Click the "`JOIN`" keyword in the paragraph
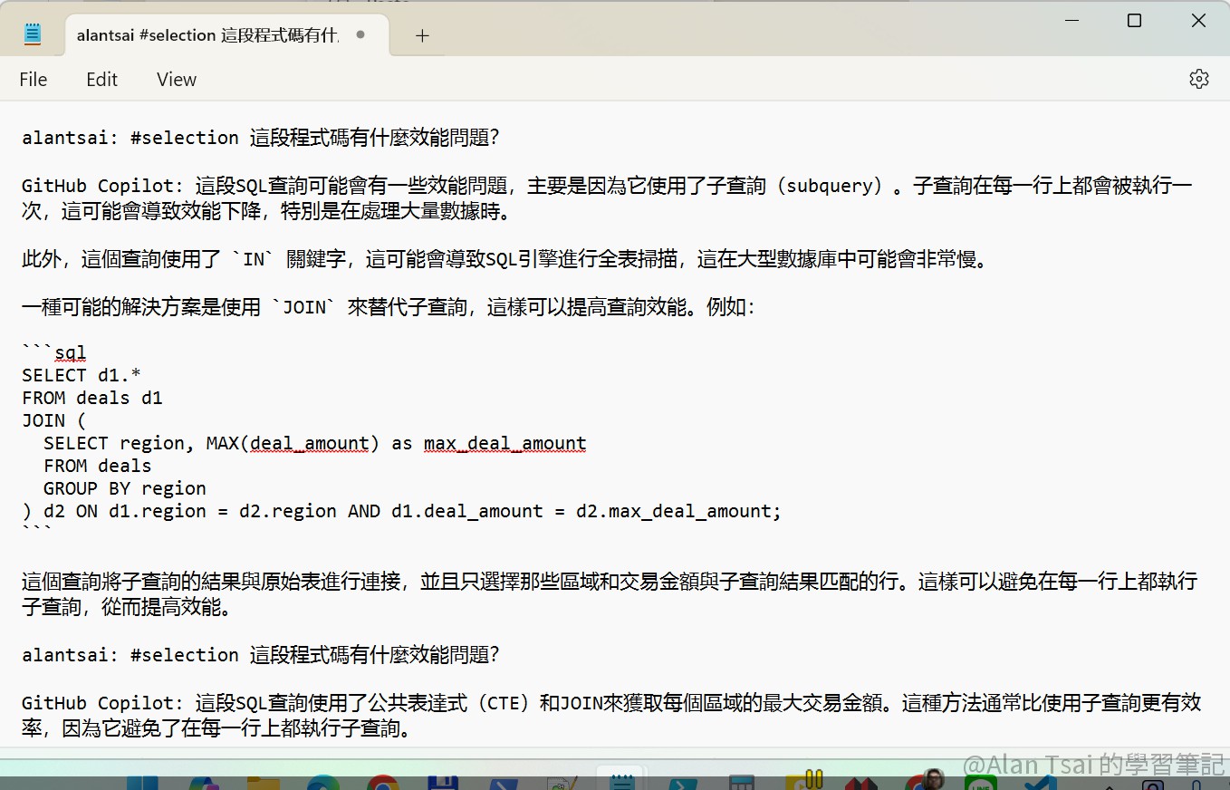Screen dimensions: 1230x790 pyautogui.click(x=304, y=307)
